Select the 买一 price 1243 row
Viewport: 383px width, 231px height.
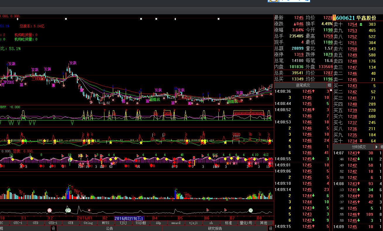pyautogui.click(x=358, y=86)
